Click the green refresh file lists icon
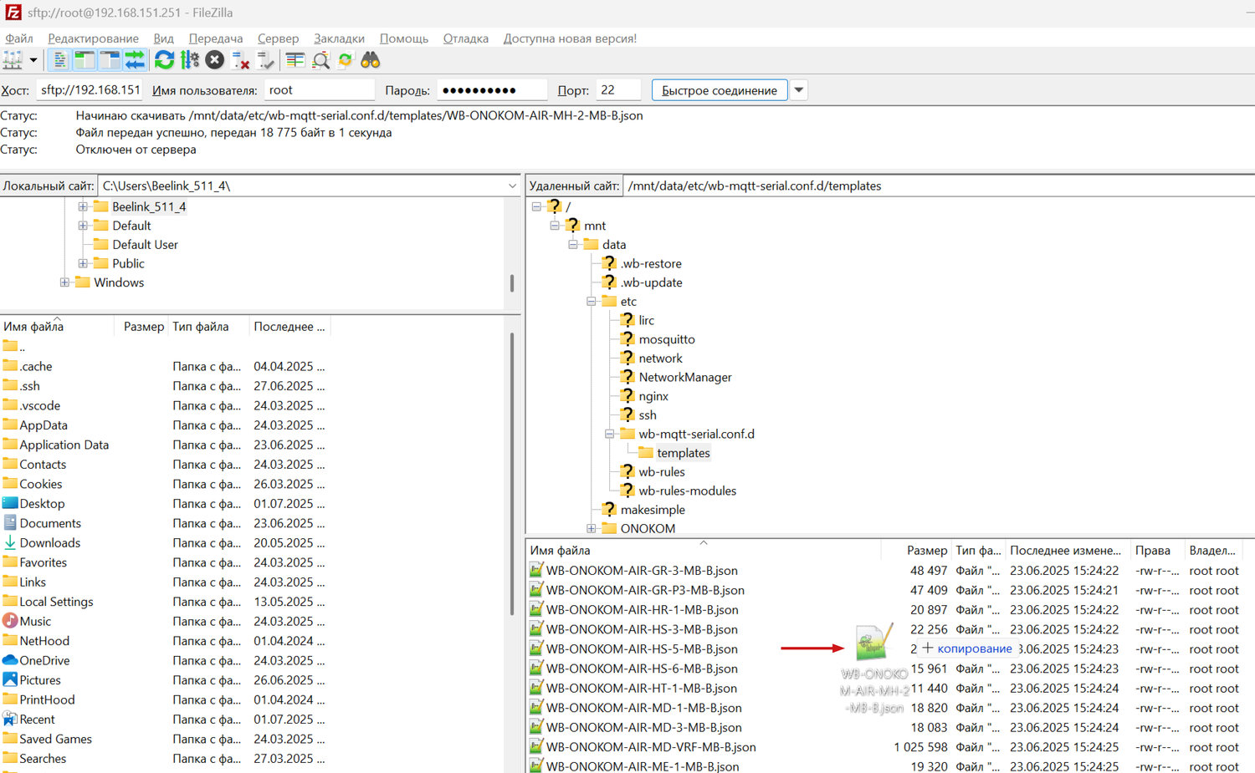1255x773 pixels. [165, 60]
